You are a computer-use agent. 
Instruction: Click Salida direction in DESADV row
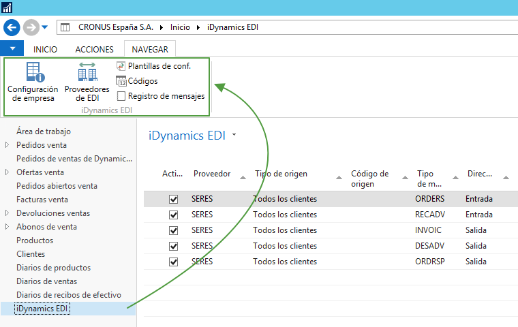(476, 246)
